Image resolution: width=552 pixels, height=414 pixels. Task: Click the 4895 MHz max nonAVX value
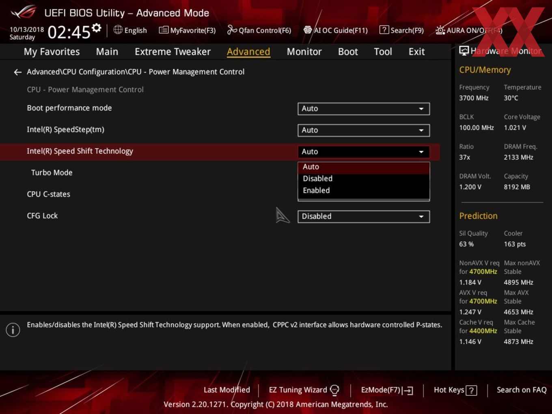point(518,282)
